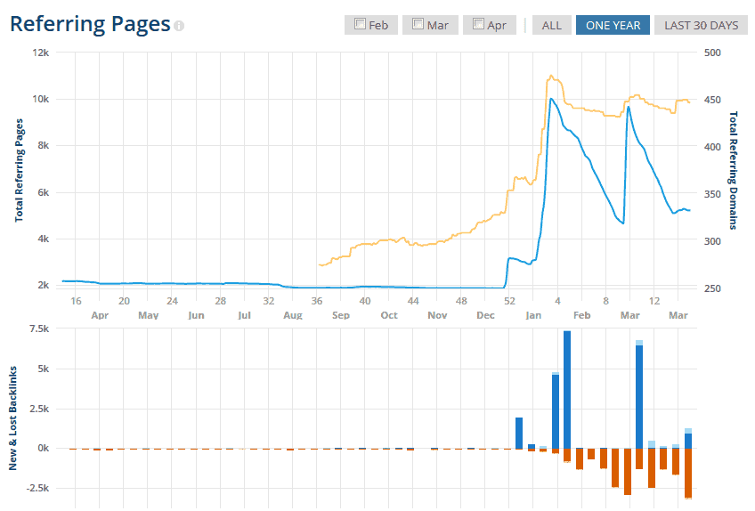Enable the Feb checkbox
Image resolution: width=755 pixels, height=511 pixels.
(361, 25)
